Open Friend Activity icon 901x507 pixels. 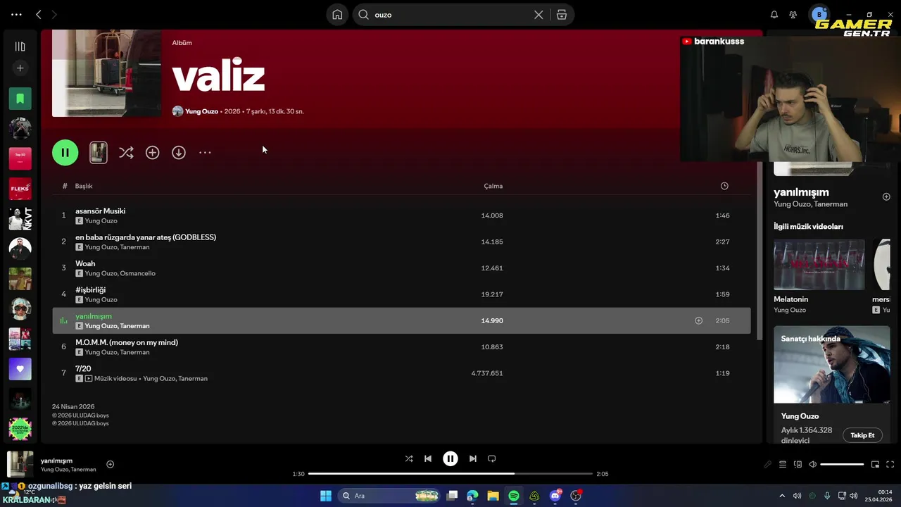(793, 14)
